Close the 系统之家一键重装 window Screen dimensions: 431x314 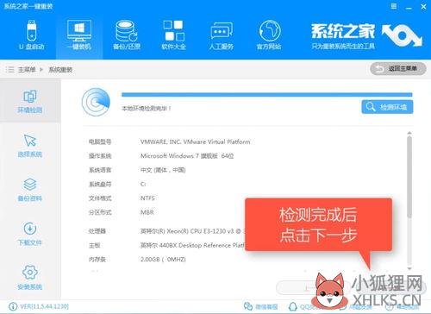coord(423,7)
